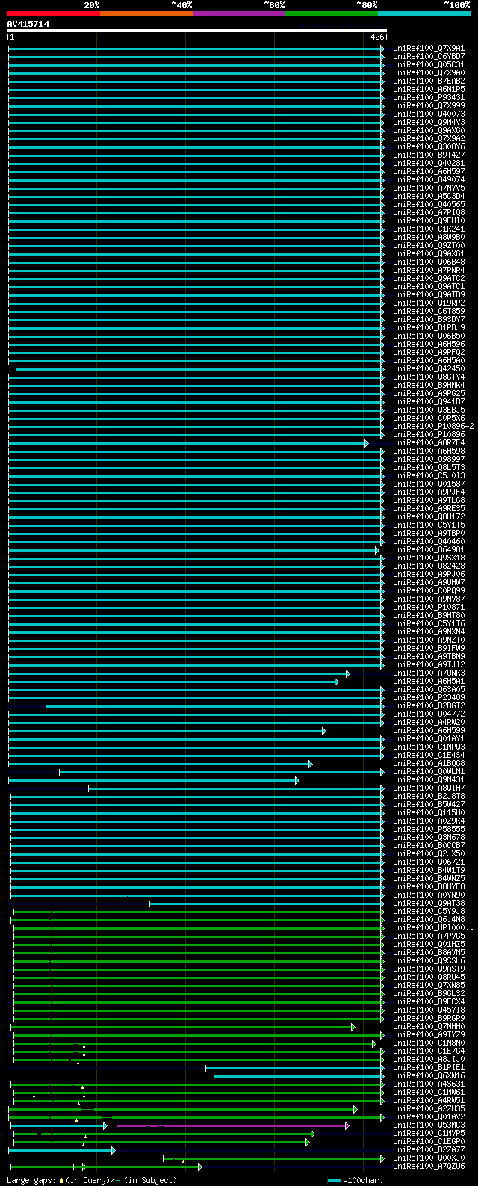Click hit label UniRef100_A8R7E4
The width and height of the screenshot is (478, 1186).
(429, 443)
